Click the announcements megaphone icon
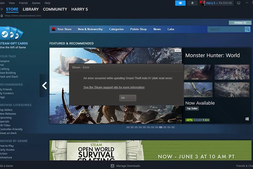This screenshot has height=169, width=253. tap(180, 3)
